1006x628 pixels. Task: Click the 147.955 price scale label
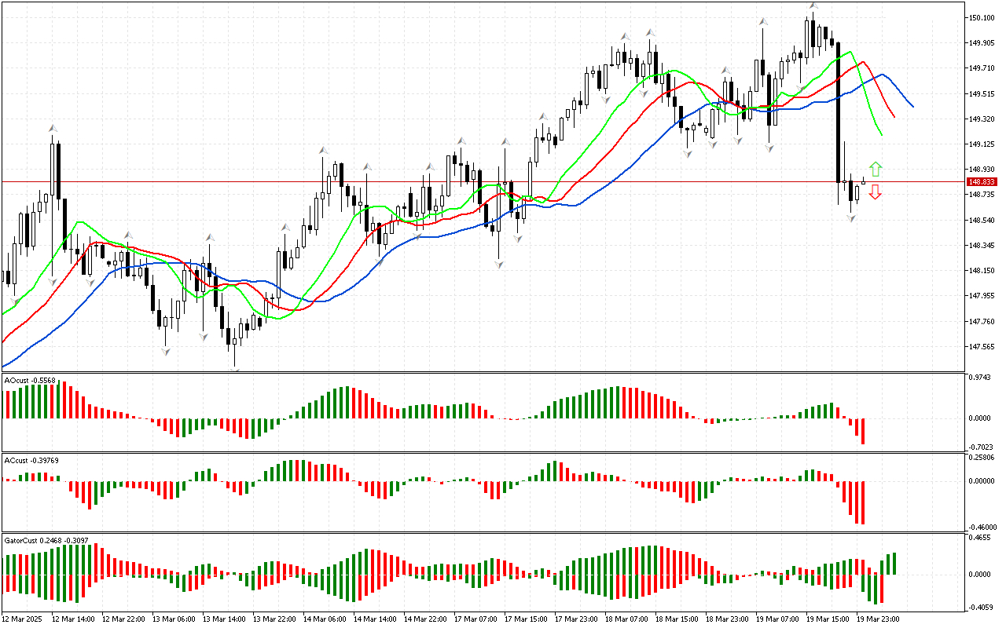point(981,296)
